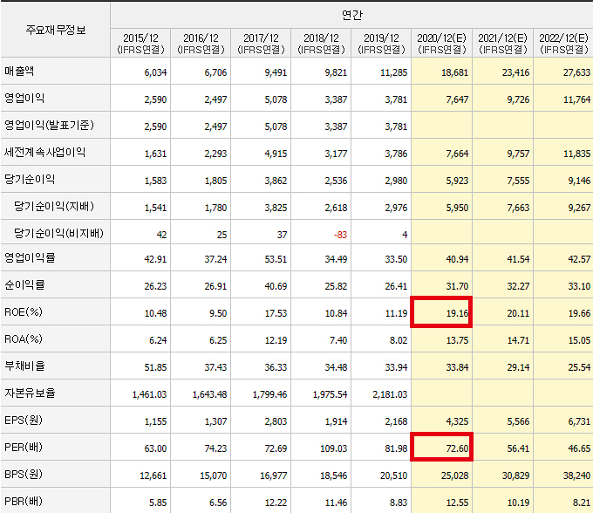This screenshot has width=593, height=513.
Task: Click the BPS(원) row label
Action: click(24, 475)
